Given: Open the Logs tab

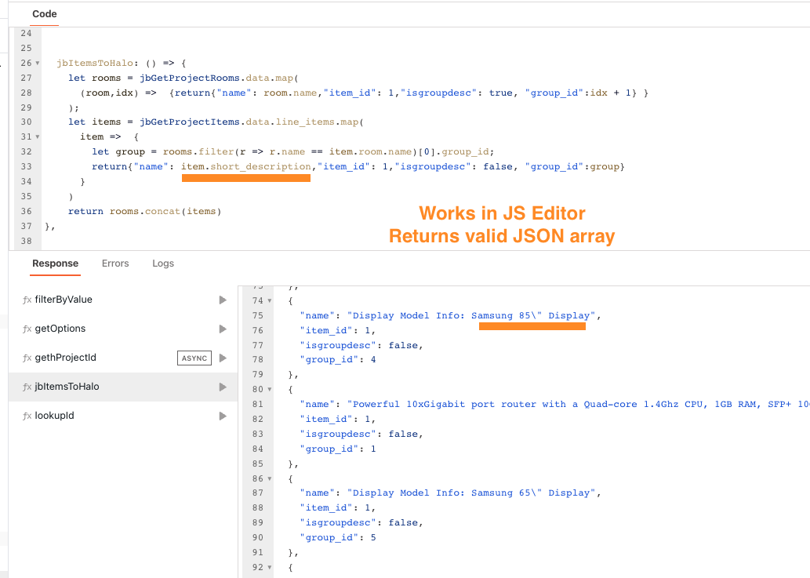Looking at the screenshot, I should [x=163, y=264].
